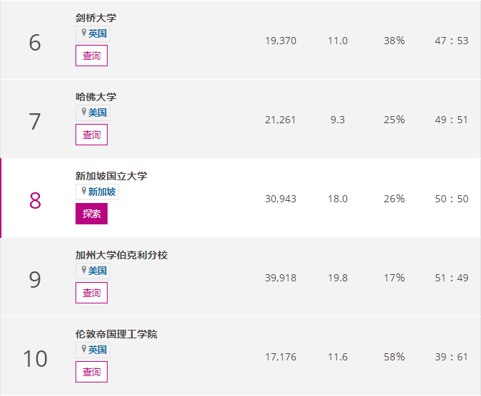
Task: Select the 英国 country tag under 剑桥大学
Action: pos(98,34)
